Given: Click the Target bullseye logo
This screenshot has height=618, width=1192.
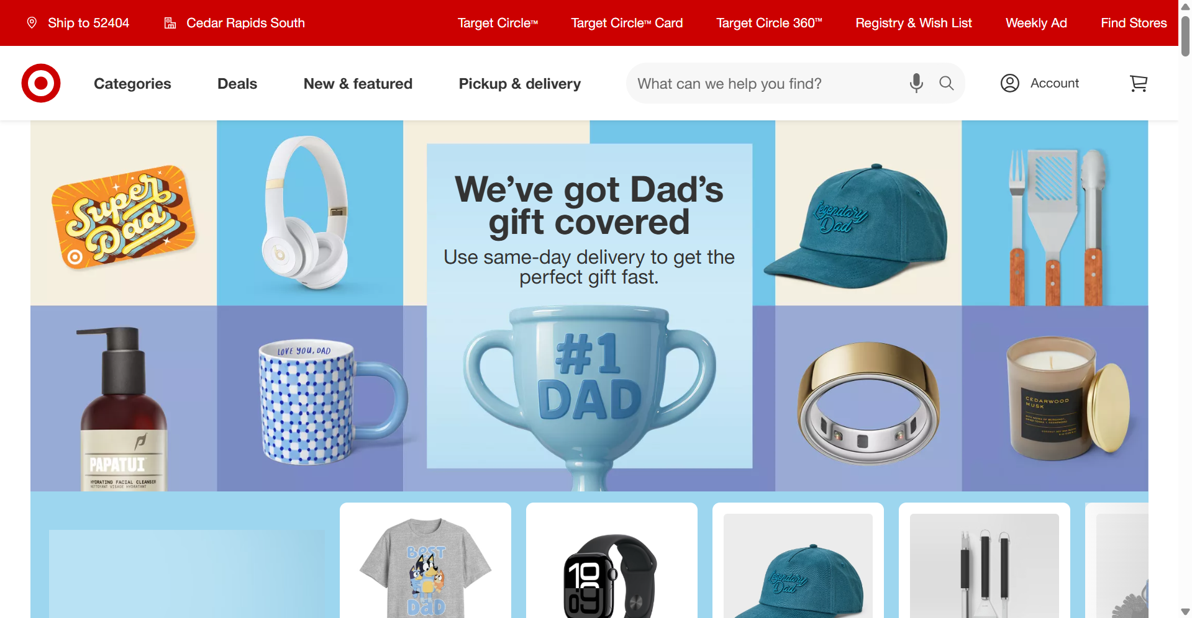Looking at the screenshot, I should pyautogui.click(x=41, y=83).
